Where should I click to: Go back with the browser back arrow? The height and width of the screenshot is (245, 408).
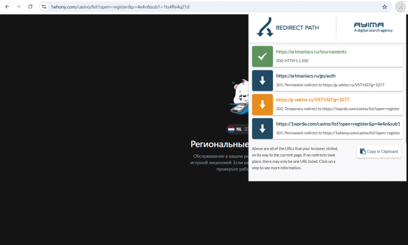coord(7,7)
